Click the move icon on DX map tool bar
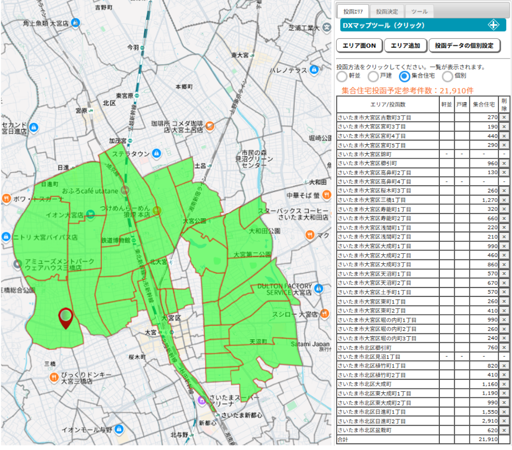The image size is (512, 450). (x=493, y=25)
